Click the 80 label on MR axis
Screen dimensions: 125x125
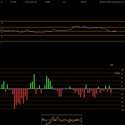click(122, 74)
